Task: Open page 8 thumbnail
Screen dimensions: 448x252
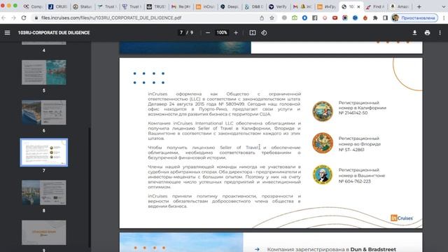Action: coord(43,192)
